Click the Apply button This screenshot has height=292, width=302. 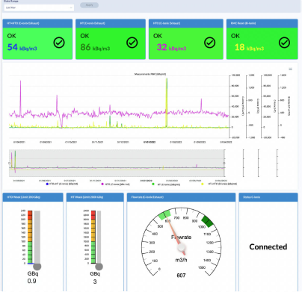pos(89,5)
